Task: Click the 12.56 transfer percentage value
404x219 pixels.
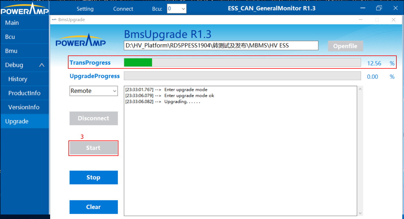Action: point(374,63)
